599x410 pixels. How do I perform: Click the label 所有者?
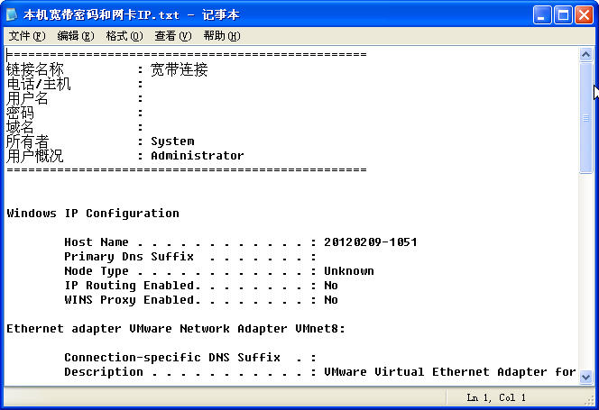point(27,141)
